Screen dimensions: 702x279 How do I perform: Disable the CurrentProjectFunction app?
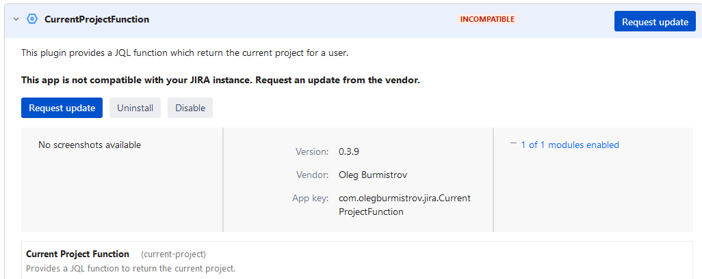190,108
